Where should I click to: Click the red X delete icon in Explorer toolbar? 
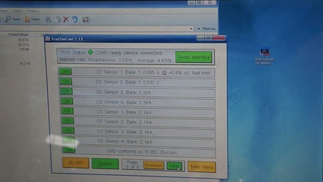click(x=66, y=20)
